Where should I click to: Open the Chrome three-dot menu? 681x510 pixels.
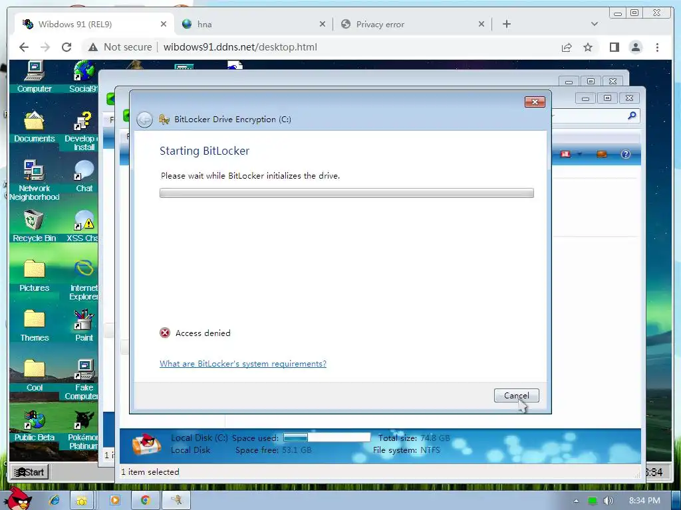tap(657, 47)
